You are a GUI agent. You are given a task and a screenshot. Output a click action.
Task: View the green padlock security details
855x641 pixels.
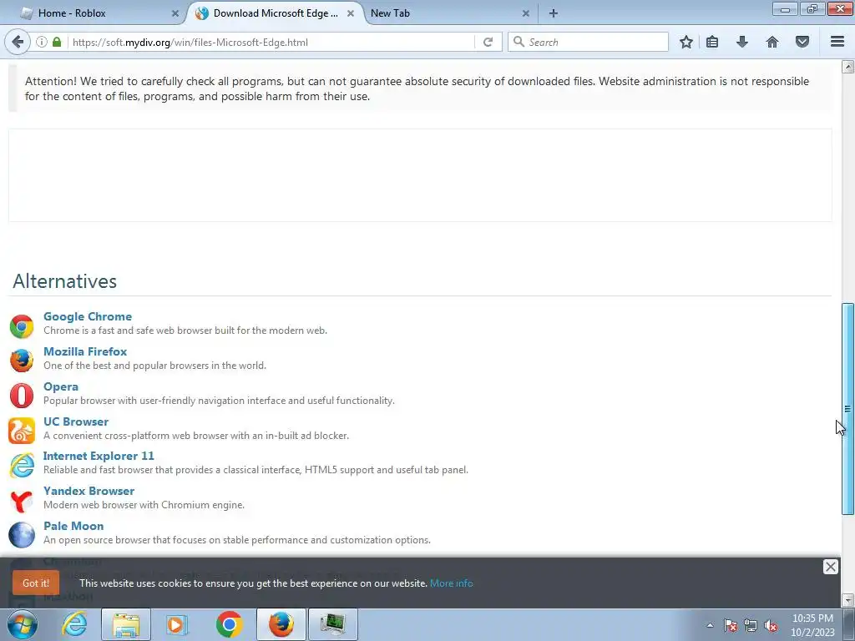(57, 42)
